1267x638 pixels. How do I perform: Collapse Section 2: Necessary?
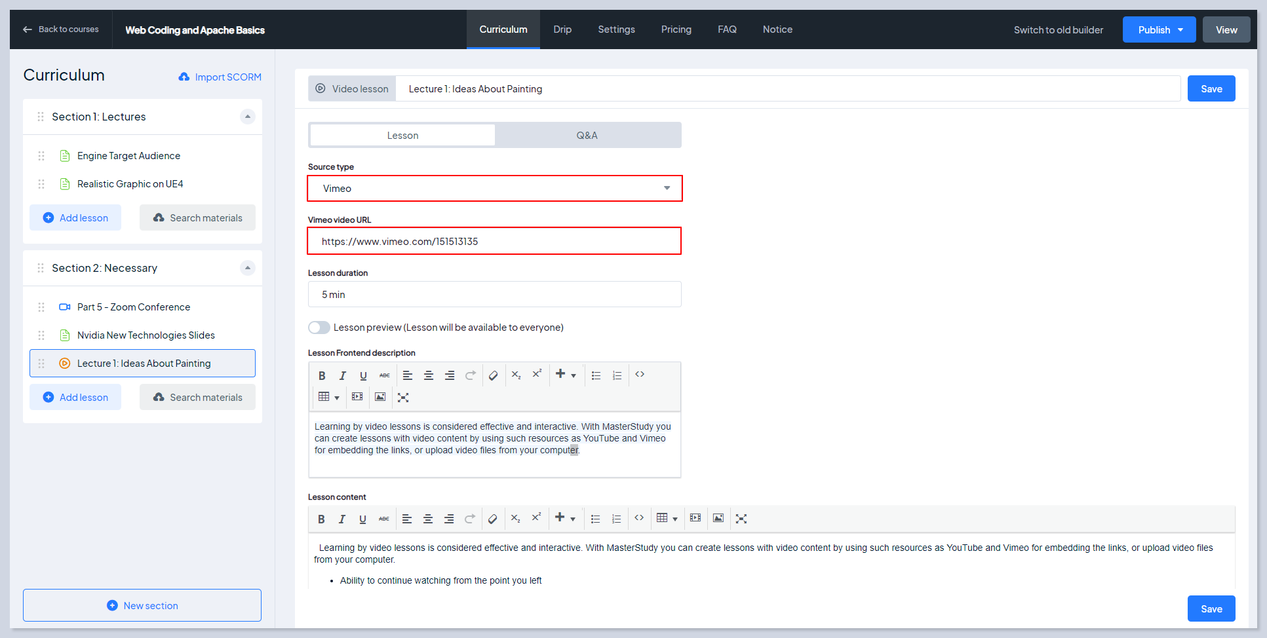click(248, 268)
